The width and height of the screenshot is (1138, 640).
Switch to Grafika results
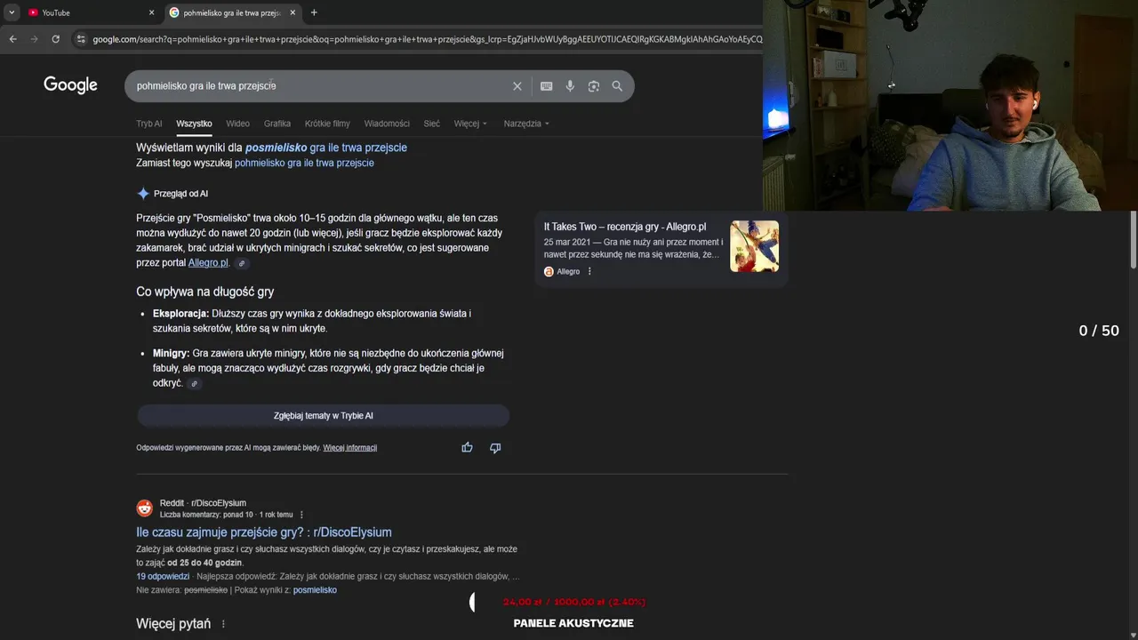coord(277,124)
